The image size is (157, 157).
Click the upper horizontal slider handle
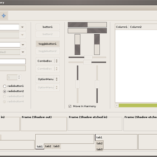[x=88, y=57]
